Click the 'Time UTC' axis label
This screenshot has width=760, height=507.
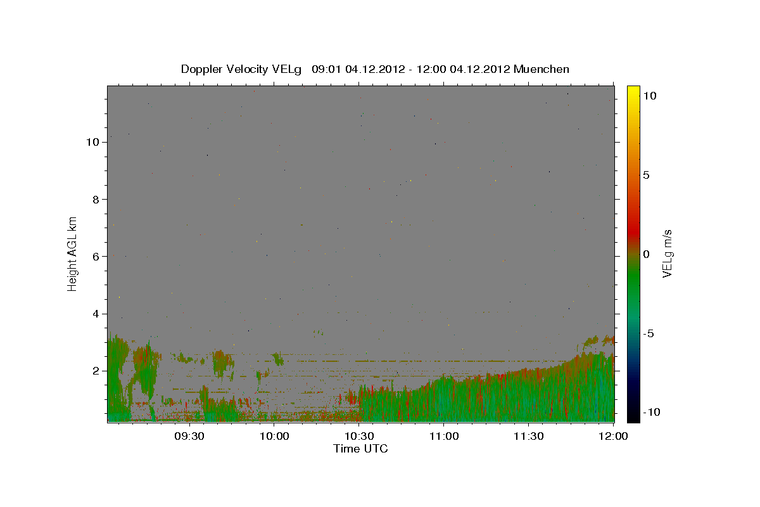coord(360,449)
